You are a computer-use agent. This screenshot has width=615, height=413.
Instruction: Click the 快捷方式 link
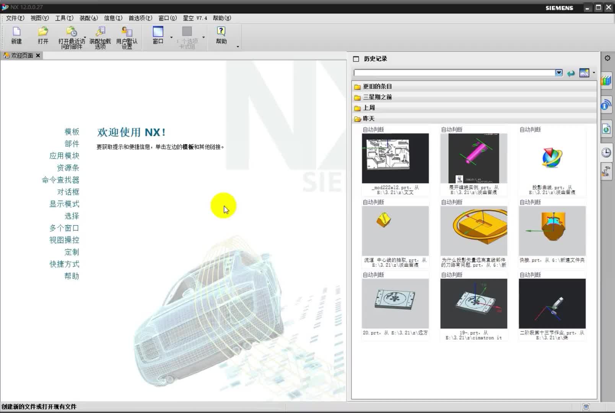[64, 264]
